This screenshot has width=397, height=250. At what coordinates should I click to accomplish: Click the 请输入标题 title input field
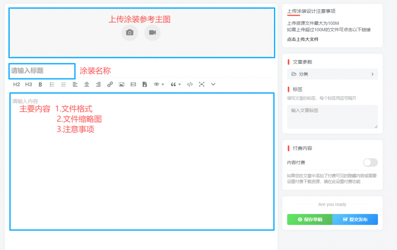click(41, 71)
